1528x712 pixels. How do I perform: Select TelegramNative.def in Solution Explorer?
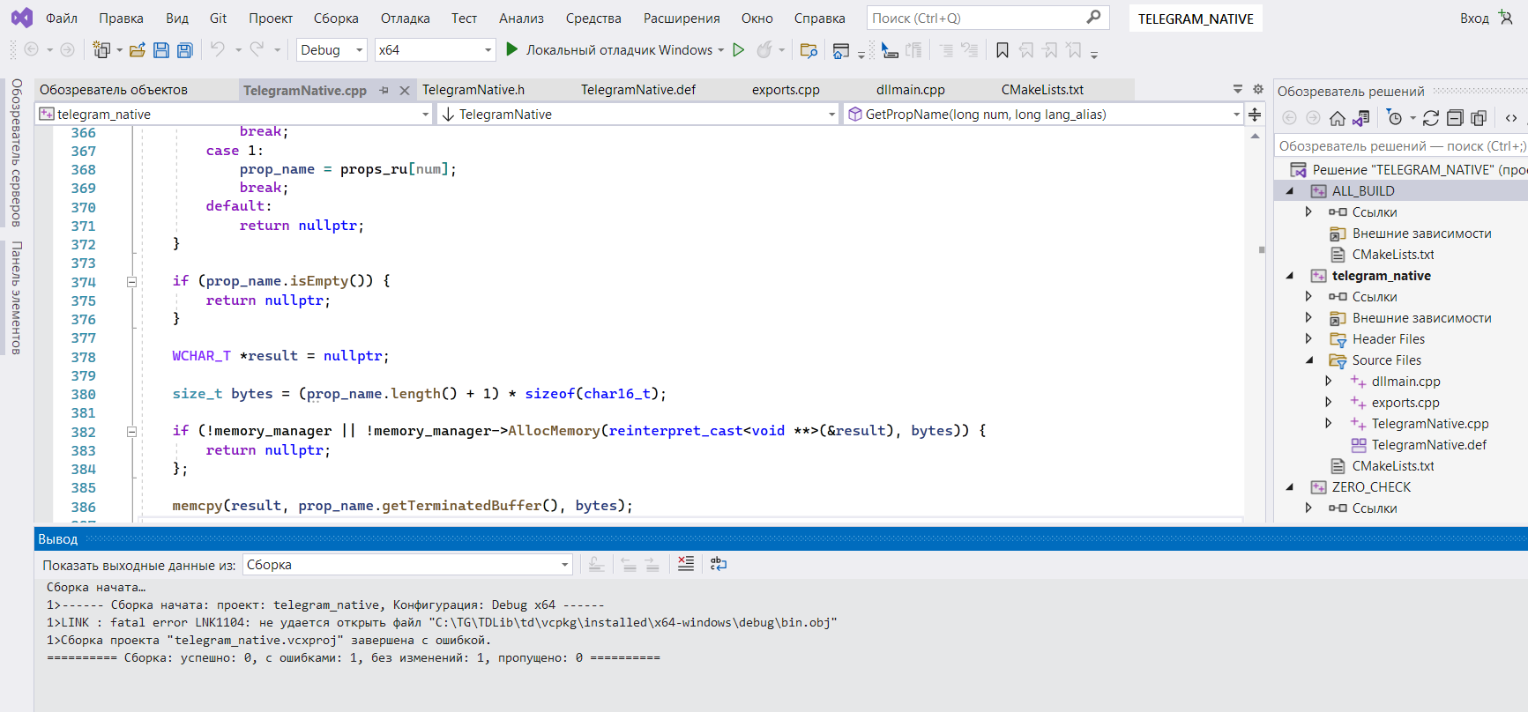pos(1428,445)
